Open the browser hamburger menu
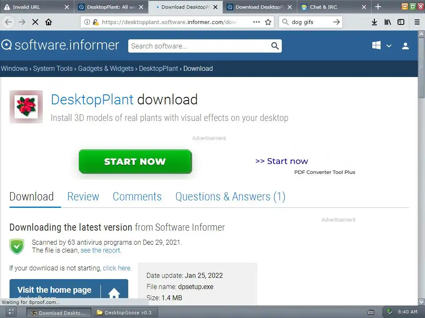425x318 pixels. pos(417,22)
